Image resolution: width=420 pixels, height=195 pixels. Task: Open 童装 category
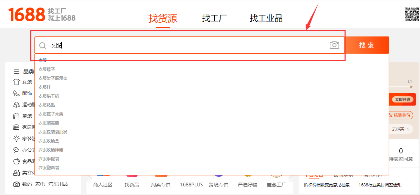click(x=27, y=116)
